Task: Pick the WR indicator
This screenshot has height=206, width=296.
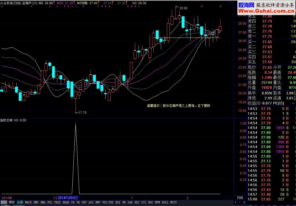Action: point(124,202)
